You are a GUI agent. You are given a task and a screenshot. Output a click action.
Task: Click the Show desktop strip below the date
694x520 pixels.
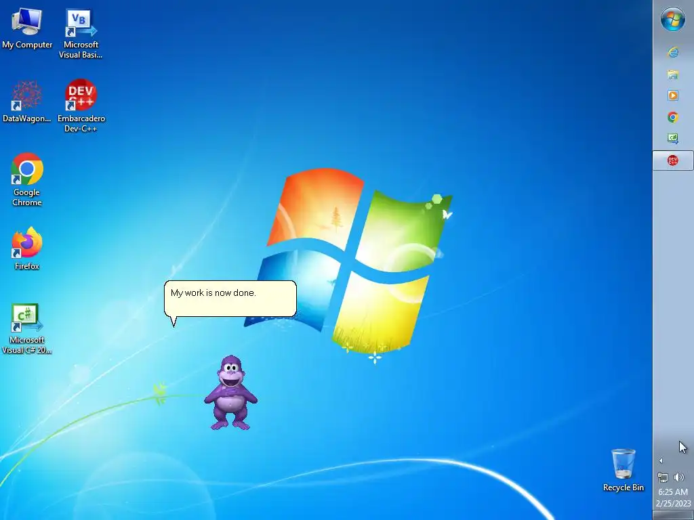pos(673,515)
